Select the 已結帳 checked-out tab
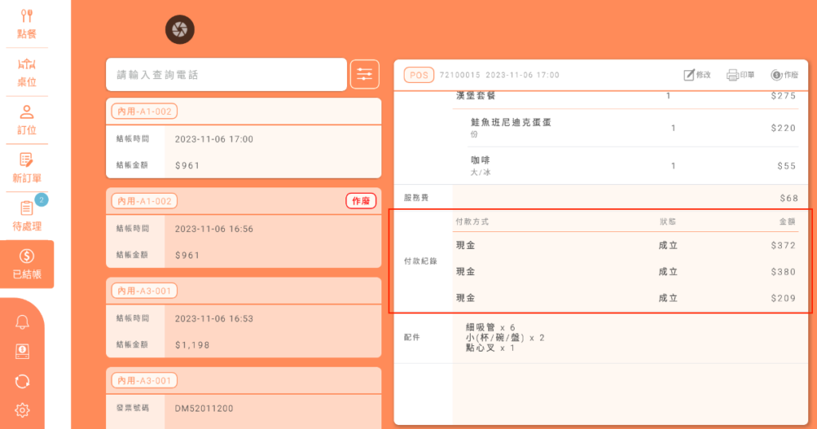The height and width of the screenshot is (429, 817). [x=27, y=264]
